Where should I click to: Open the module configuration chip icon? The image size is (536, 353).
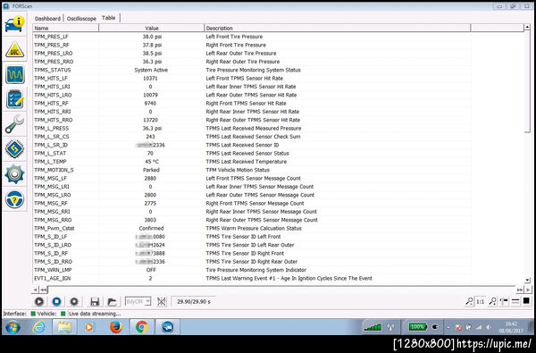(14, 149)
